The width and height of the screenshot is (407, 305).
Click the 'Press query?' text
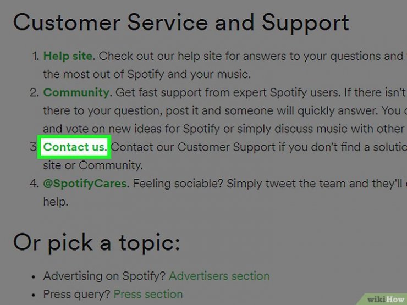77,295
